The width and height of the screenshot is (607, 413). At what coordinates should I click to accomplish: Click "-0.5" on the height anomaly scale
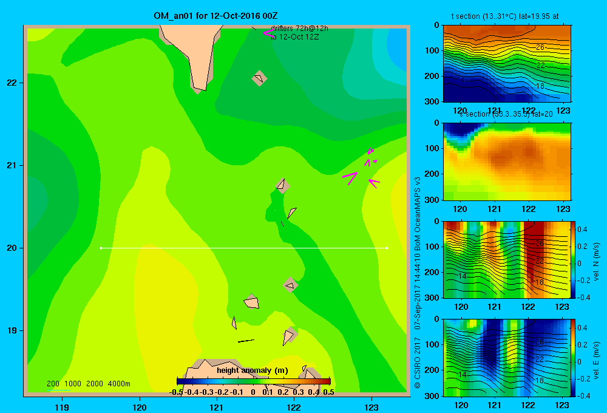coord(176,392)
